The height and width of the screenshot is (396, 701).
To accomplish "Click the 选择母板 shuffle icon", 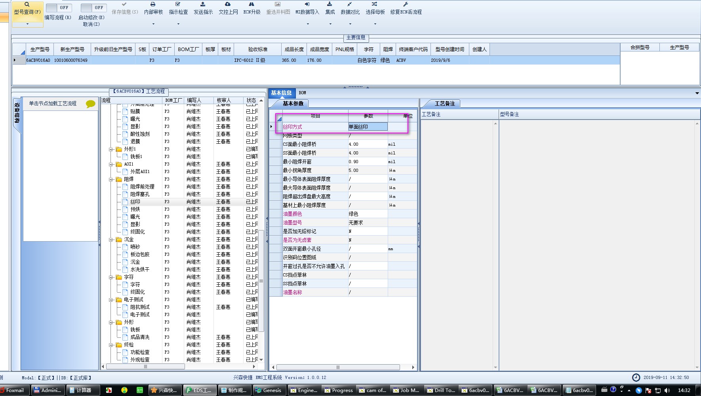I will tap(375, 4).
